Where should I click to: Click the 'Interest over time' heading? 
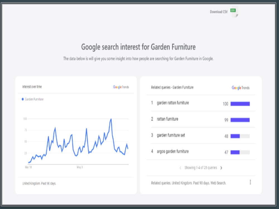[x=32, y=87]
